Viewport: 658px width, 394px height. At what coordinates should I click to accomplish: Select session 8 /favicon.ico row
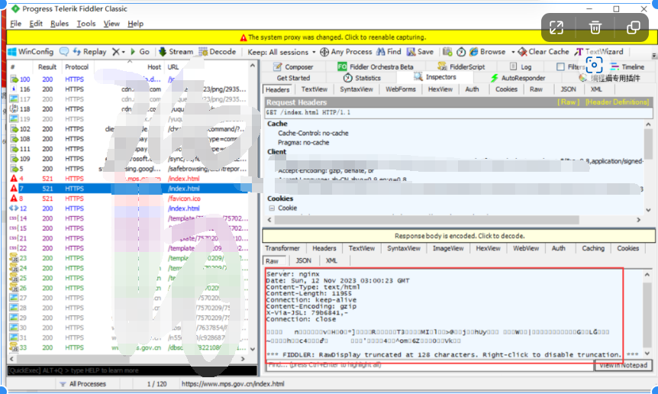(x=130, y=199)
